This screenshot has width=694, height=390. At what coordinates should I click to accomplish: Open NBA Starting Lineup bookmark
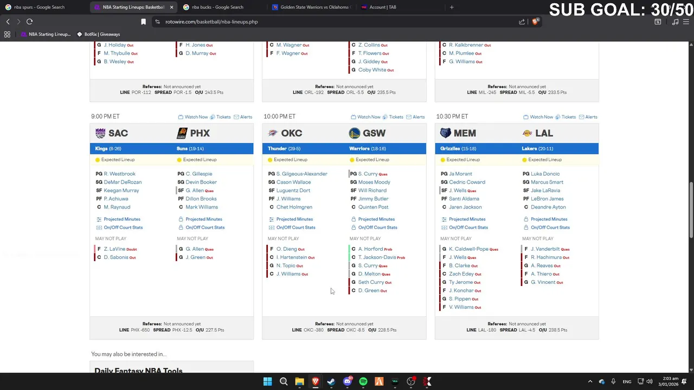(46, 34)
